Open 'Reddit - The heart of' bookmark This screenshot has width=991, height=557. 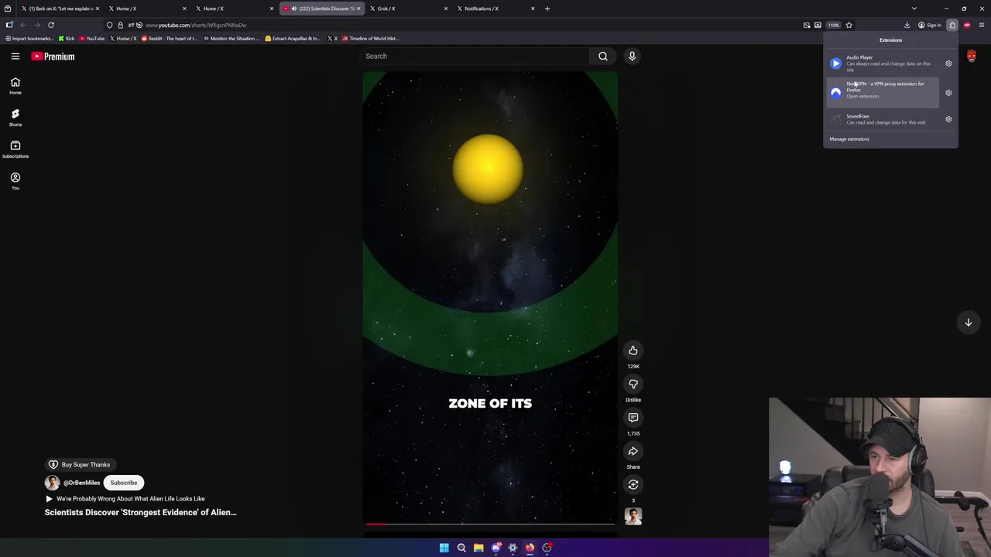(x=169, y=38)
